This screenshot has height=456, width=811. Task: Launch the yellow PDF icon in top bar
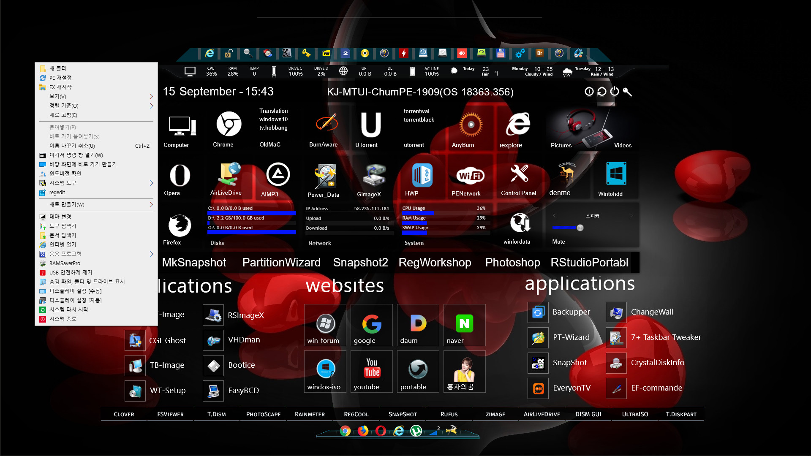click(x=326, y=53)
